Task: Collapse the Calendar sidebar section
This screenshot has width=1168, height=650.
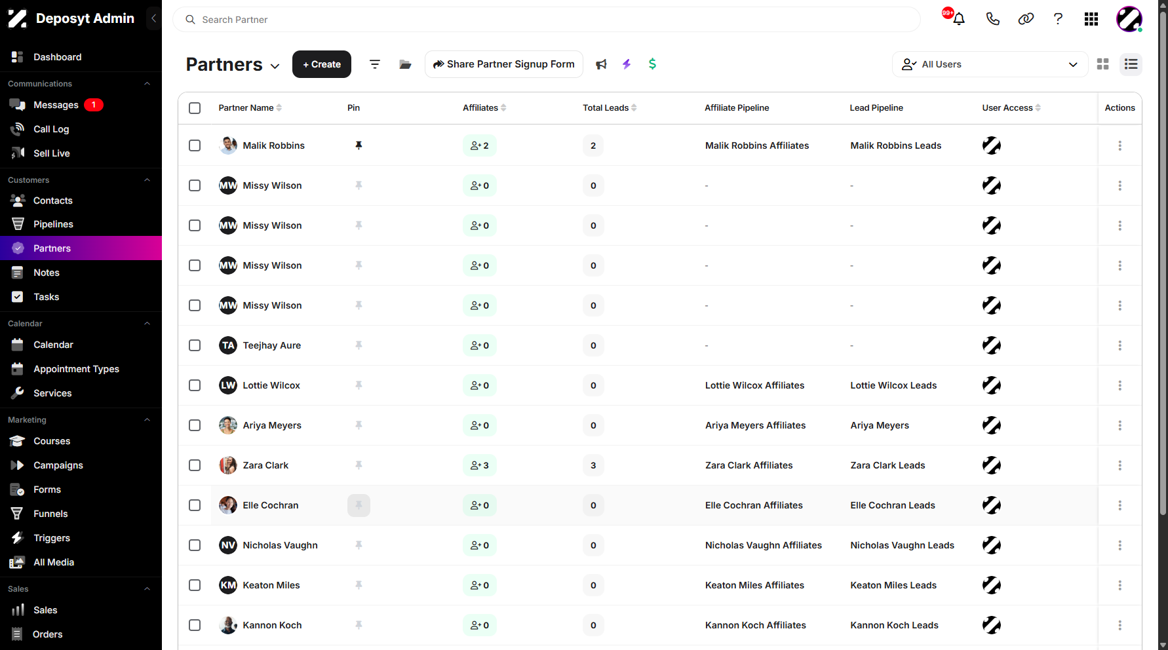Action: click(x=147, y=324)
